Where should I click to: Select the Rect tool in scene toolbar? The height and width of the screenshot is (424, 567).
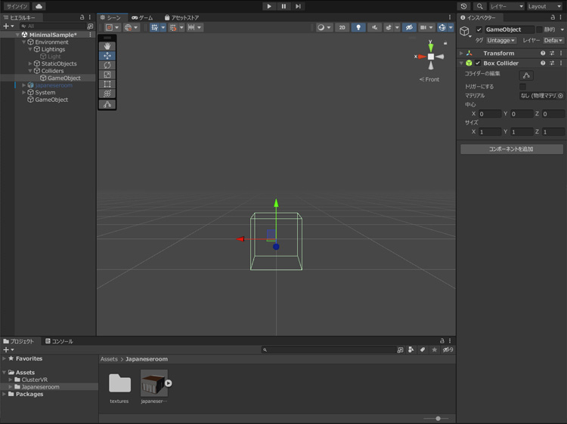coord(107,84)
